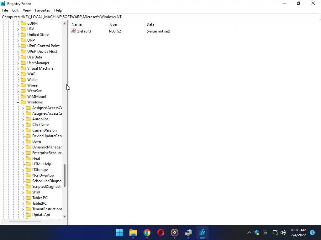Open Opera browser from the taskbar
Screen dimensions: 321x240
click(161, 232)
